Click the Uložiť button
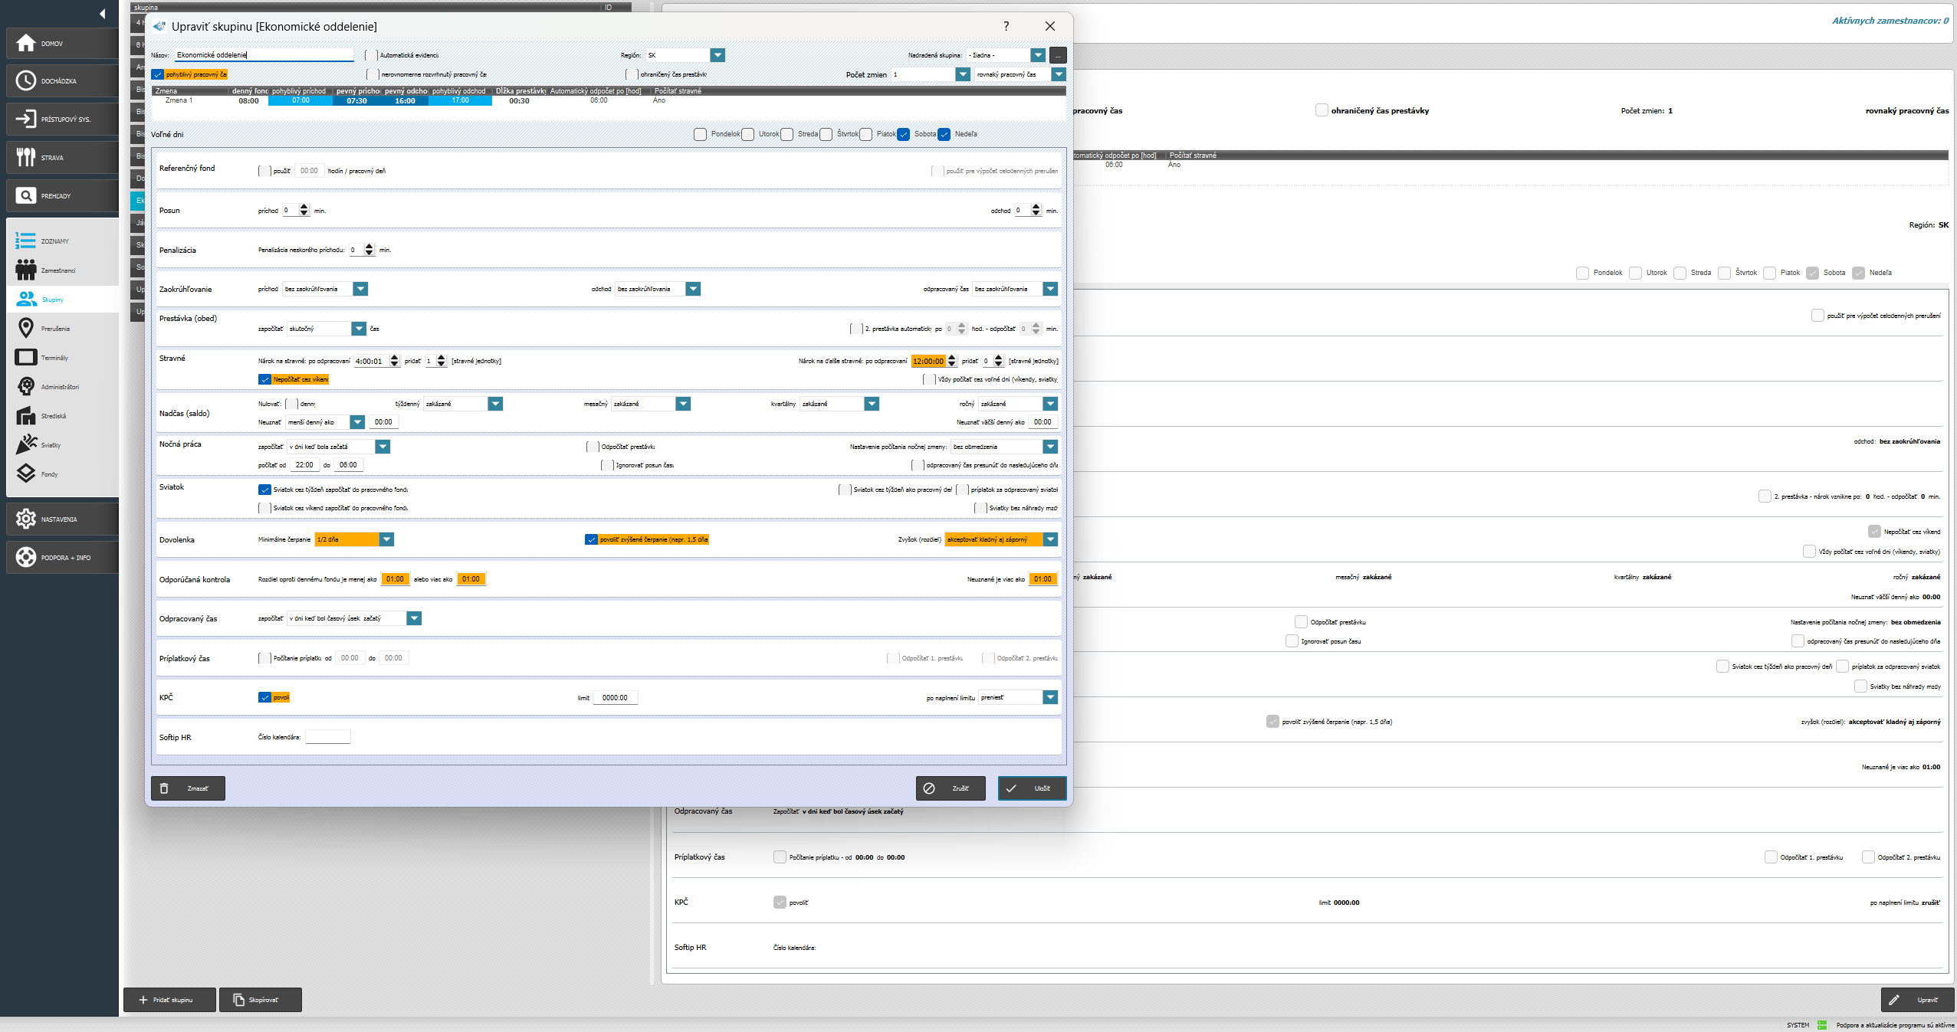The image size is (1957, 1032). (1032, 788)
